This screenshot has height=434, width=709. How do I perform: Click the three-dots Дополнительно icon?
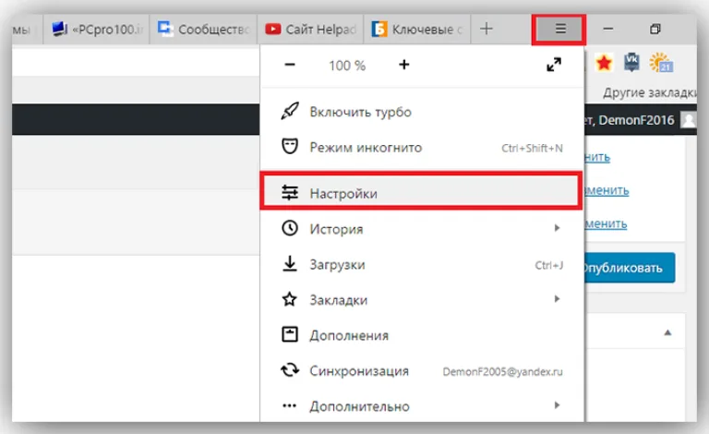tap(289, 405)
